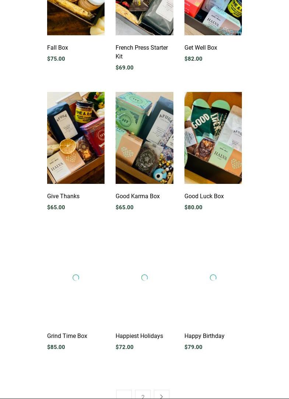View the Good Luck Box product photo
The width and height of the screenshot is (289, 399).
(213, 138)
